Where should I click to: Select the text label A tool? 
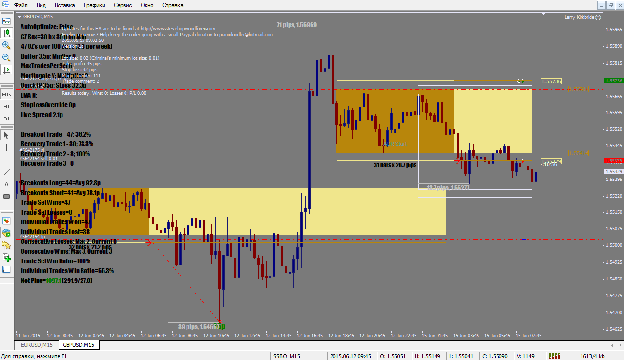(x=6, y=184)
